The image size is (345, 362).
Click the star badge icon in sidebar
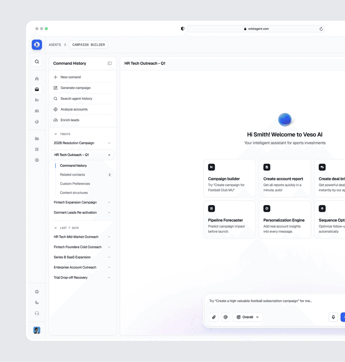pos(37,160)
